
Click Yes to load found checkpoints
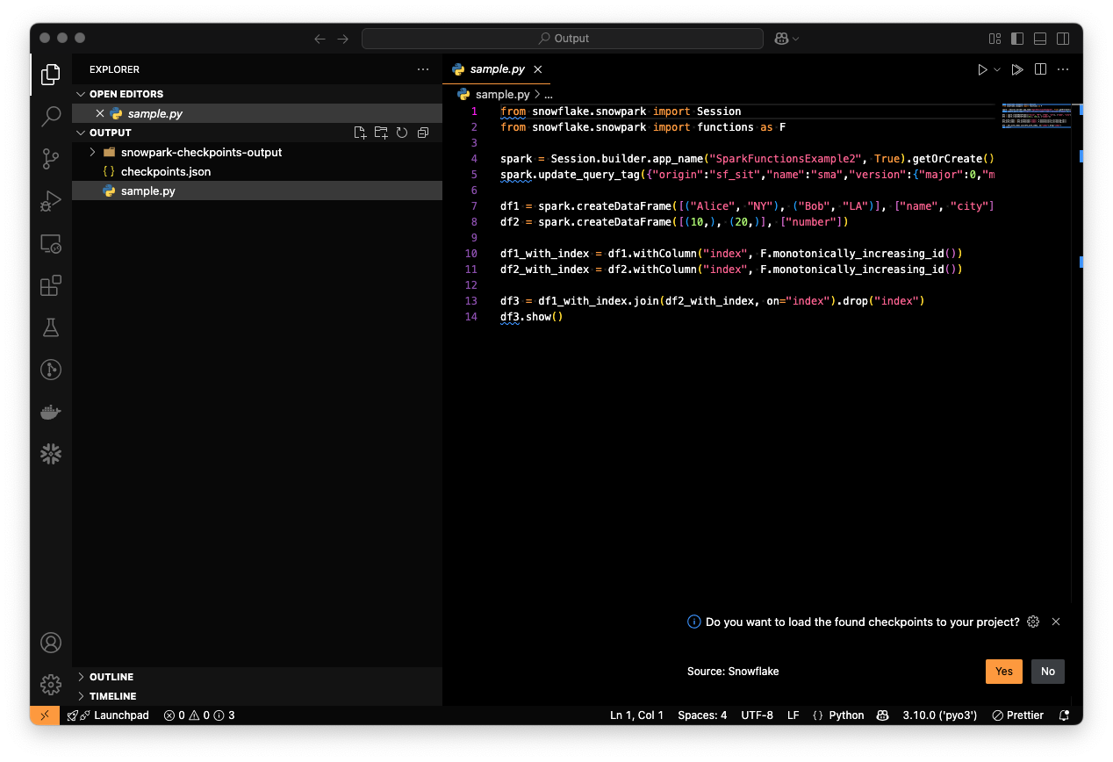point(1004,671)
